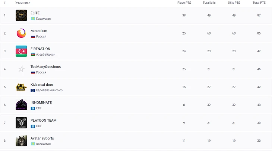This screenshot has height=151, width=272.
Task: Click the PLATOON TEAM logo
Action: pyautogui.click(x=21, y=123)
